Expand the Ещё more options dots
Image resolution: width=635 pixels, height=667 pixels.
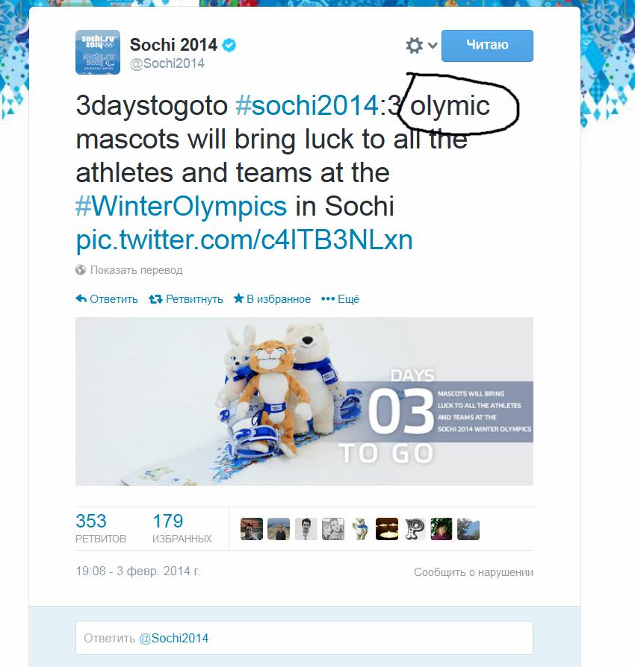(327, 299)
